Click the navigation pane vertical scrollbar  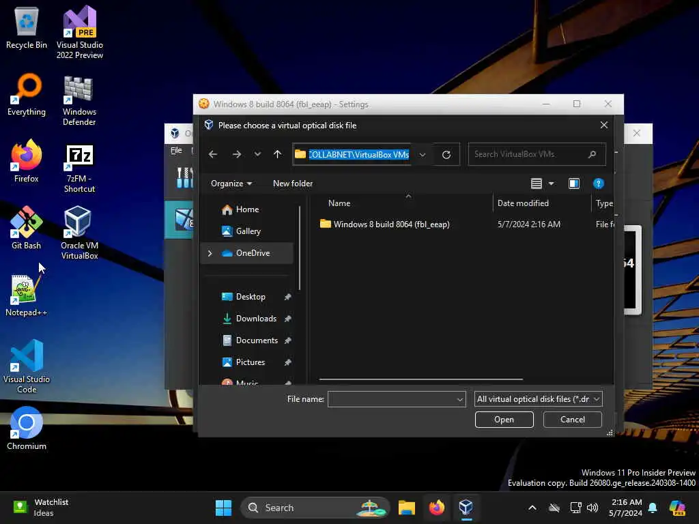[x=300, y=247]
